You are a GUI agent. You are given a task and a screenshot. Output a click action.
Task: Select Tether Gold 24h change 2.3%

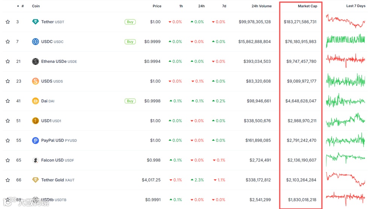tap(197, 180)
